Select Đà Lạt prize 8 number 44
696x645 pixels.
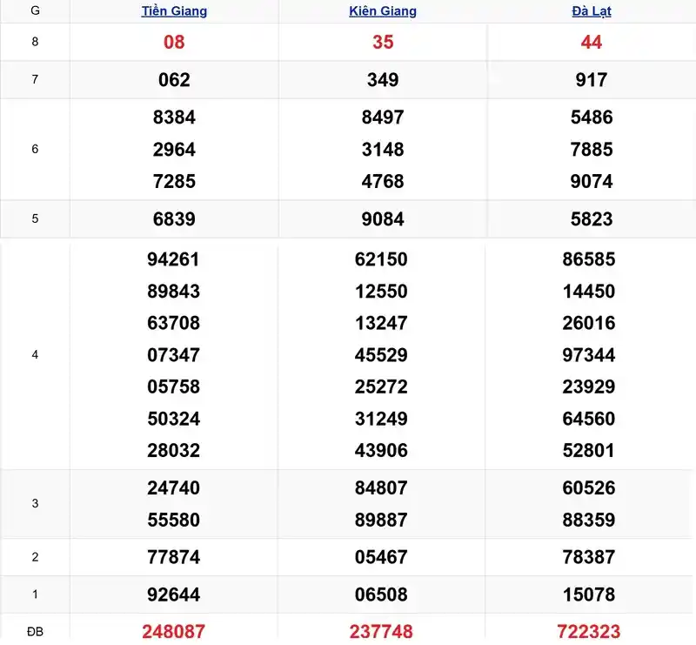pos(592,42)
